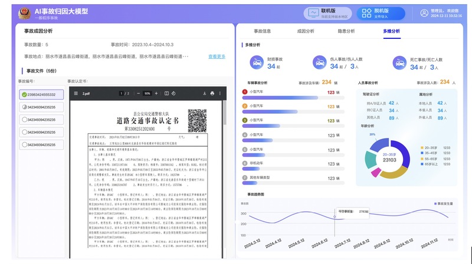Select the 多维分析 tab
Image resolution: width=472 pixels, height=264 pixels.
coord(392,31)
